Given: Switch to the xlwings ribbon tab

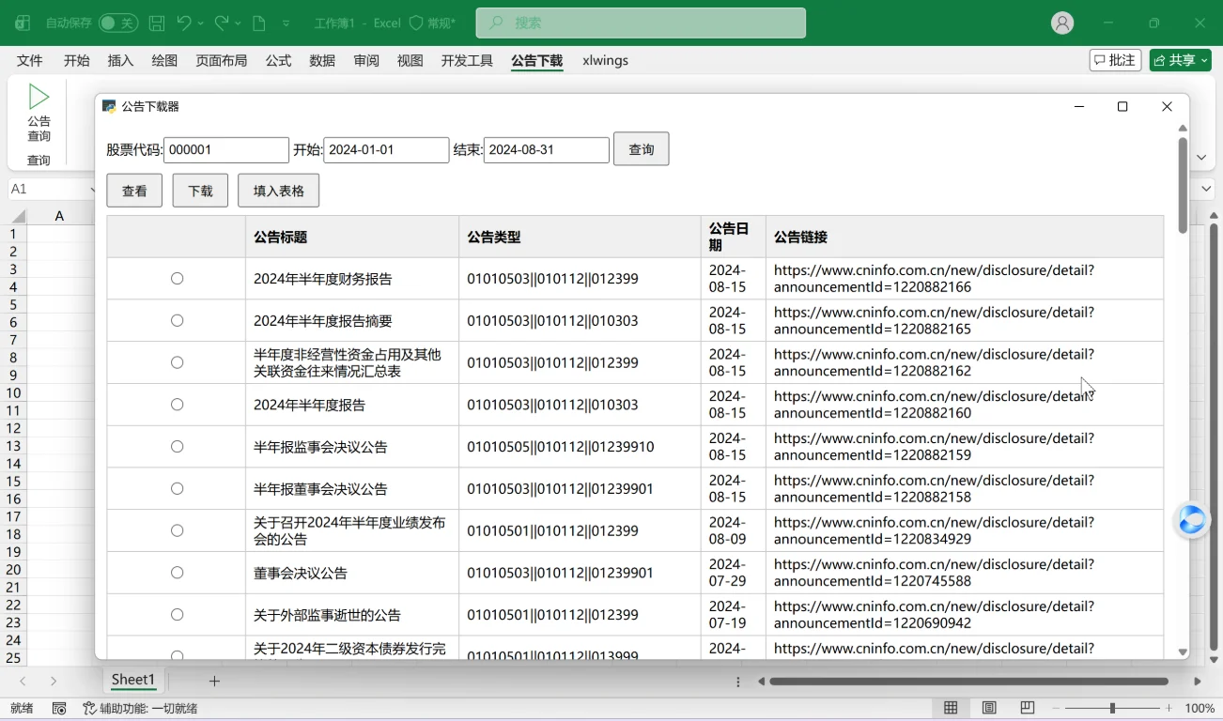Looking at the screenshot, I should pyautogui.click(x=606, y=60).
